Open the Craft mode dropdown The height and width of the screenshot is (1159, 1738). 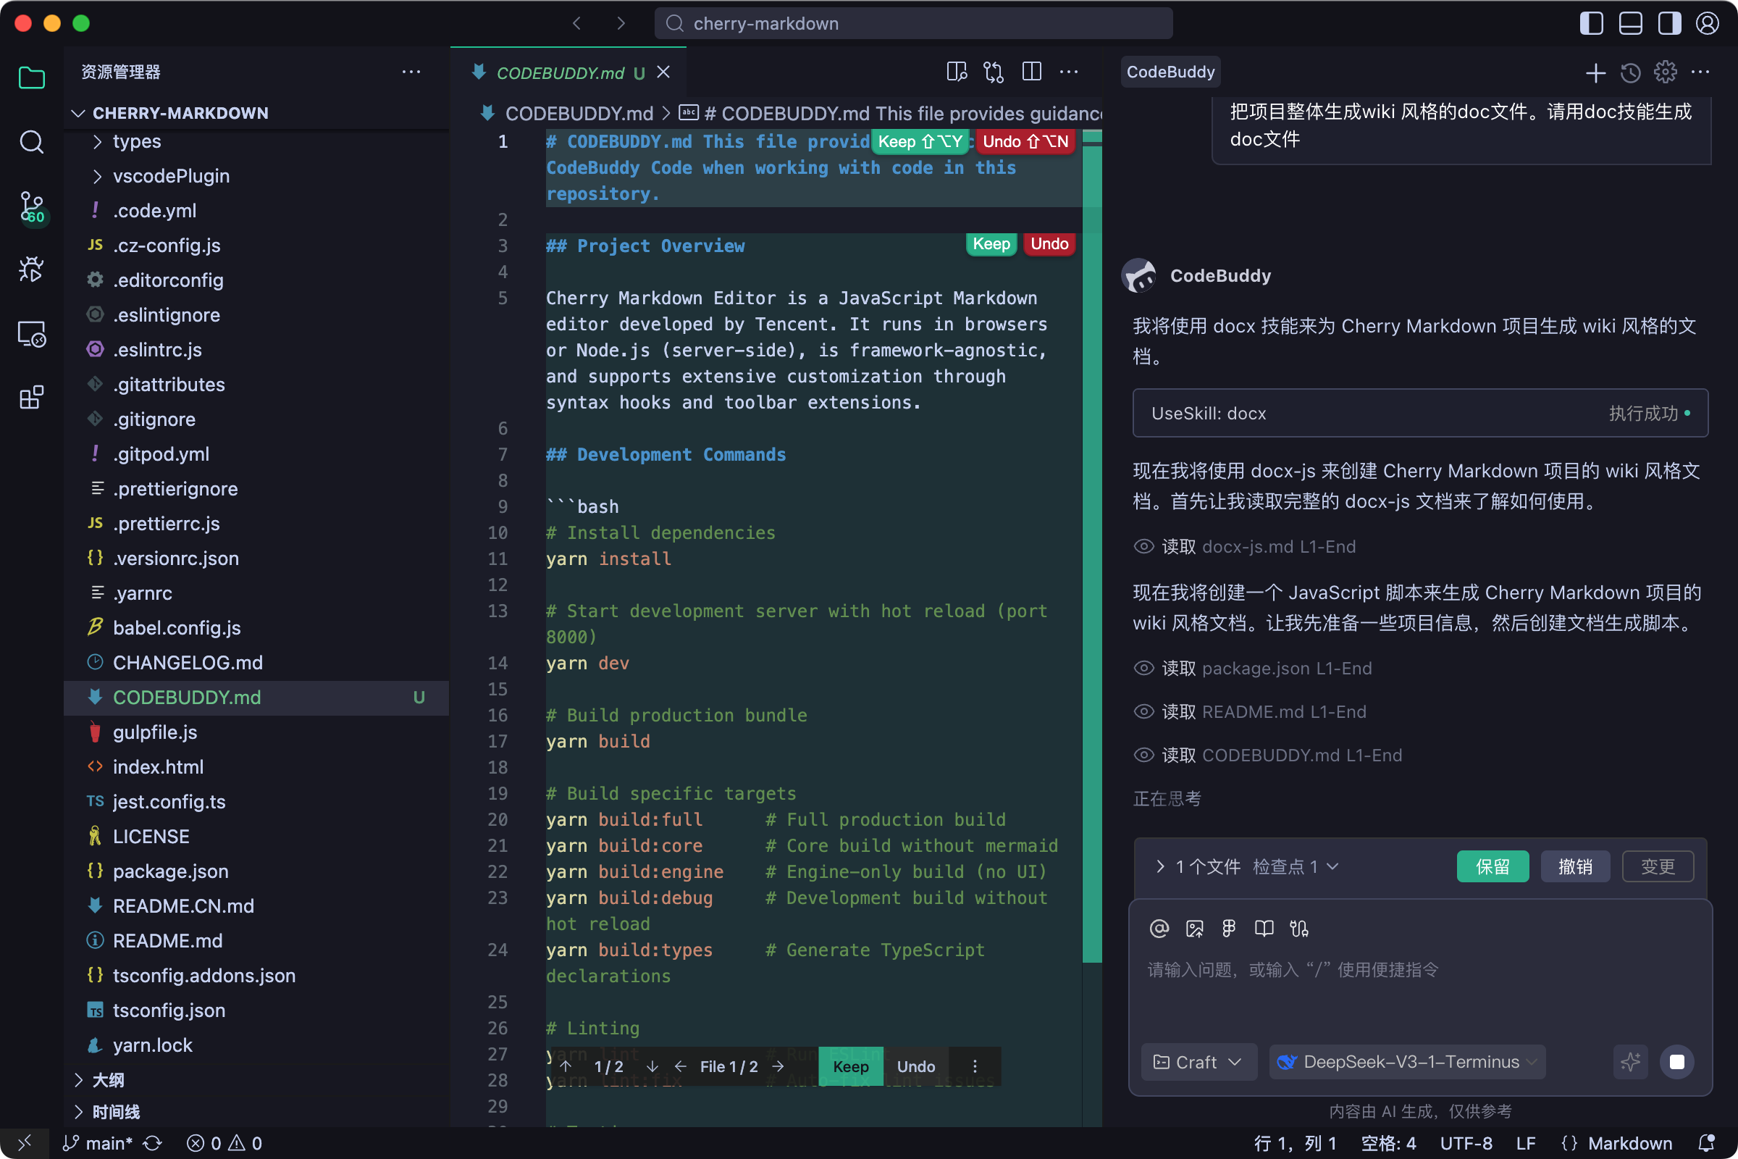coord(1198,1061)
